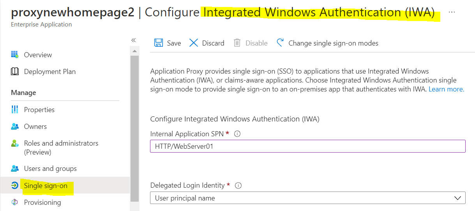The image size is (475, 211).
Task: Open Delegated Login Identity dropdown
Action: click(x=308, y=198)
